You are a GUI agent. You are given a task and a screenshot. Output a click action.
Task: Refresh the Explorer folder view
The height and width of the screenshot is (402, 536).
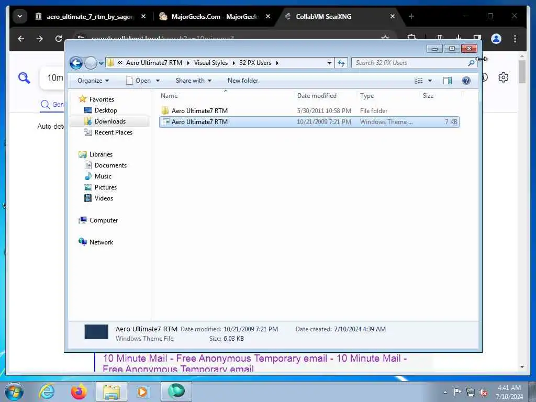[341, 63]
